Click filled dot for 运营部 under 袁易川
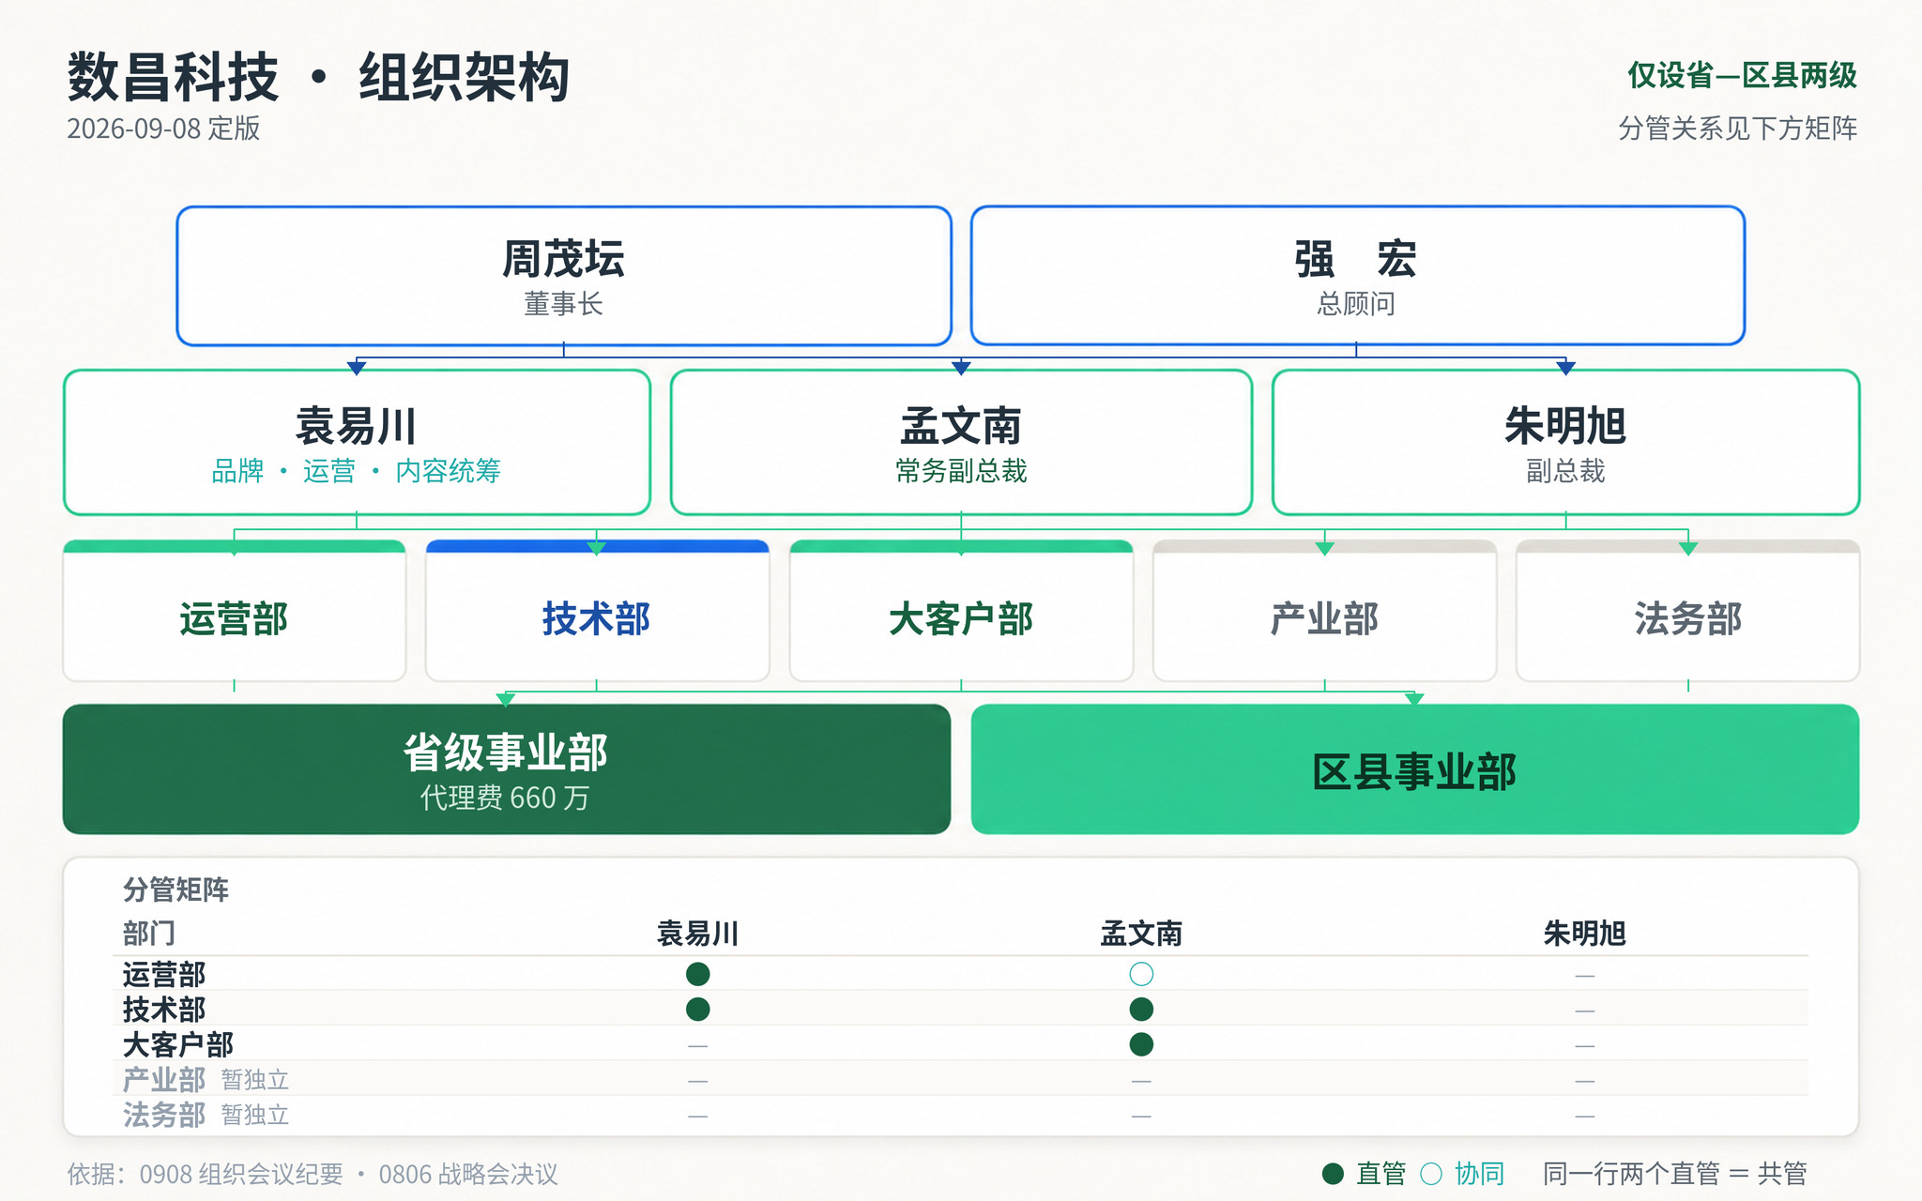Screen dimensions: 1922x1201 (x=698, y=974)
